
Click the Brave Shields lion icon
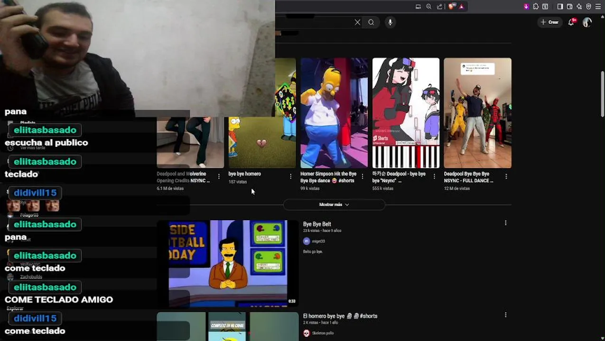pos(451,7)
